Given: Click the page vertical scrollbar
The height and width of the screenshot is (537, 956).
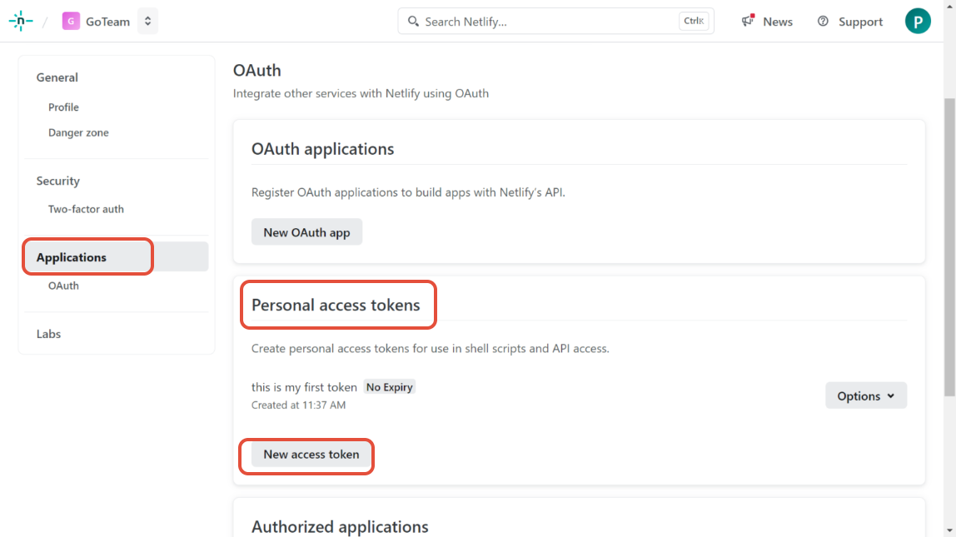Looking at the screenshot, I should [949, 250].
